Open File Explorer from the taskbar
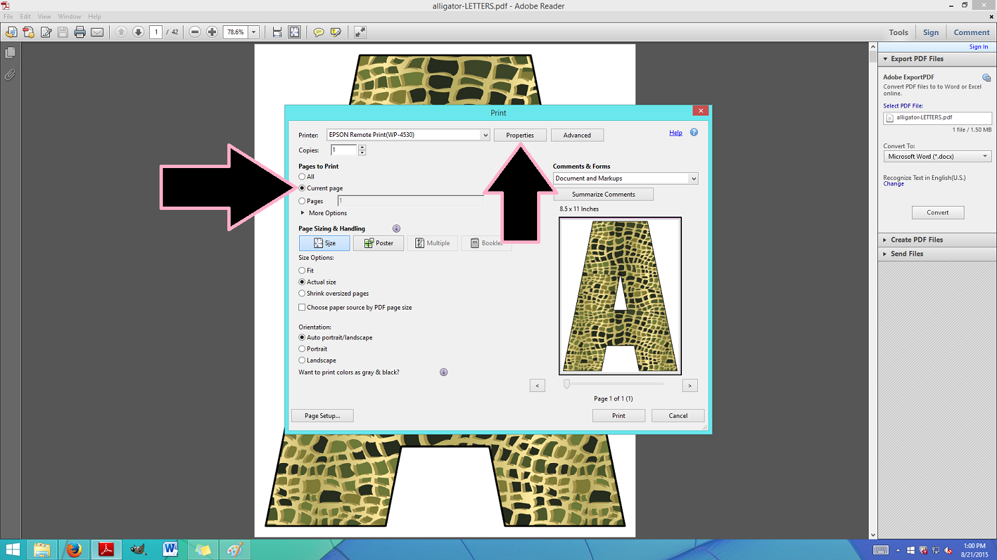Viewport: 997px width, 560px height. click(x=42, y=549)
